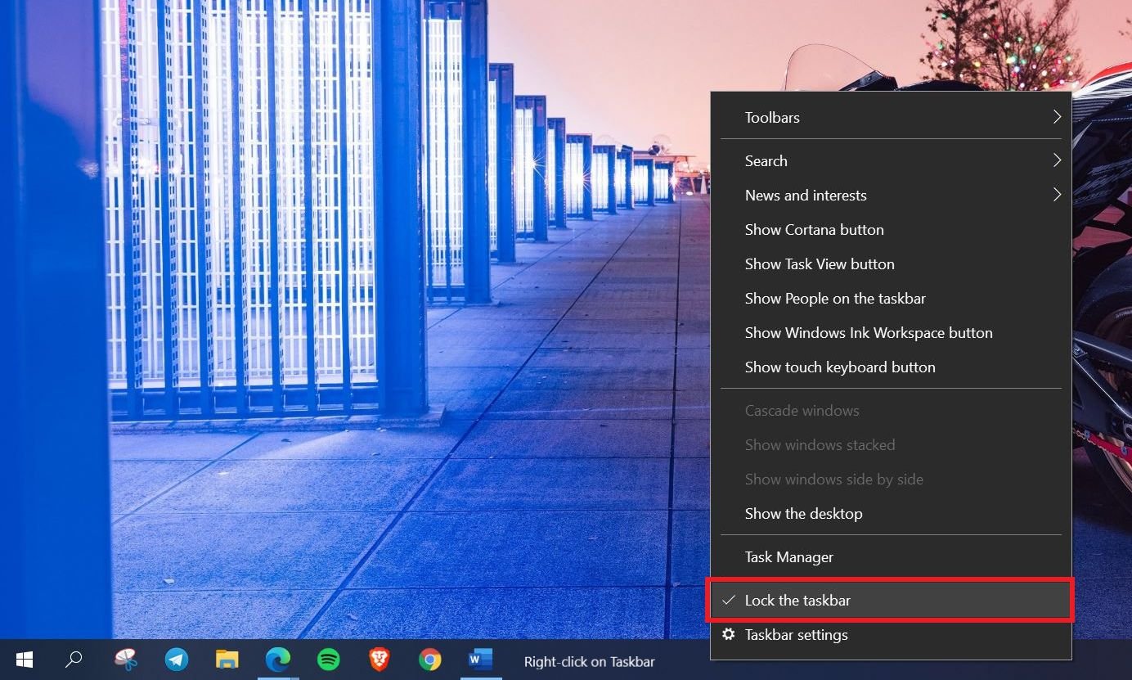The height and width of the screenshot is (680, 1132).
Task: Switch to Microsoft Word on the taskbar
Action: [x=480, y=660]
